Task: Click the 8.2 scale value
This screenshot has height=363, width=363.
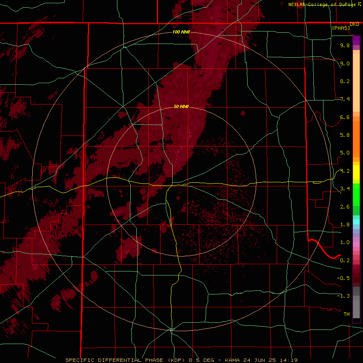Action: pos(345,81)
